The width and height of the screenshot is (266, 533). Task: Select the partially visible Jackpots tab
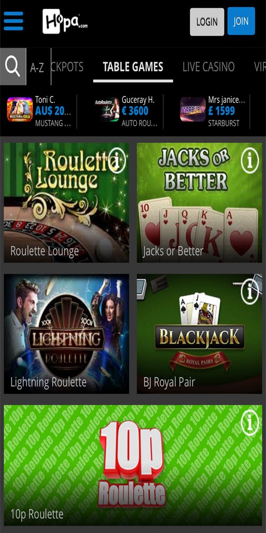tap(67, 67)
